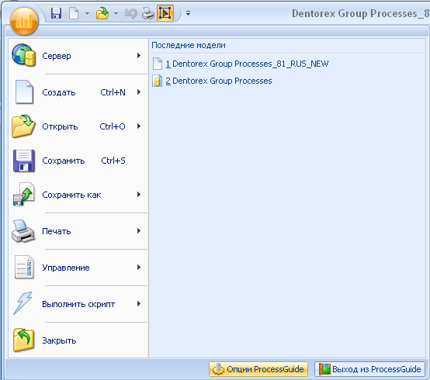Click the folder icon next to Открыть
Screen dimensions: 430x380
point(23,126)
